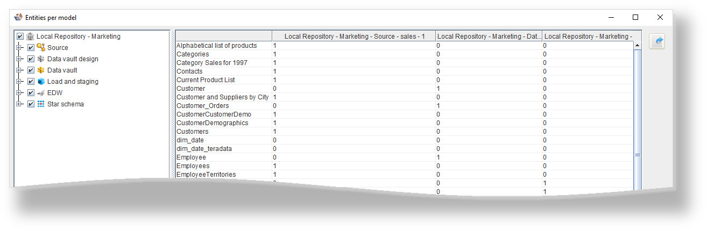
Task: Uncheck the Data vault design checkbox
Action: coord(31,59)
